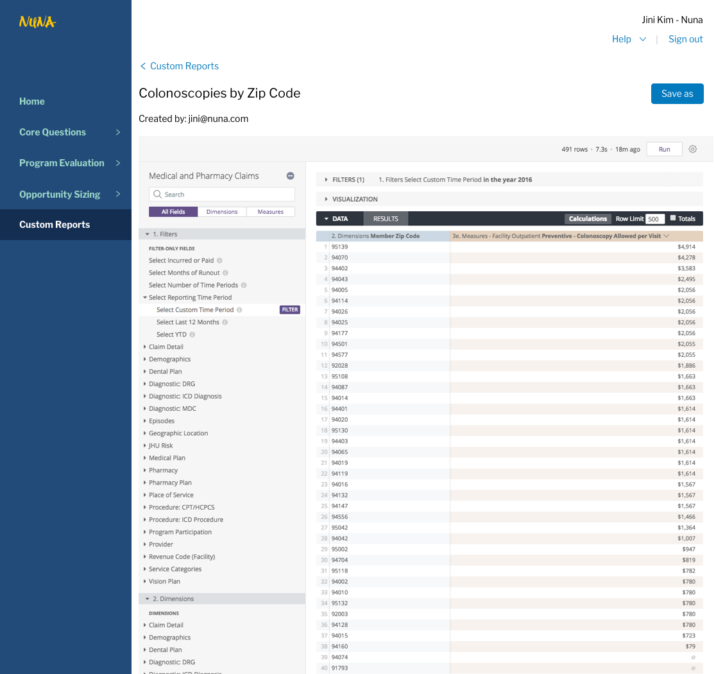This screenshot has width=716, height=674.
Task: Expand the Geographic Location tree item
Action: [178, 433]
